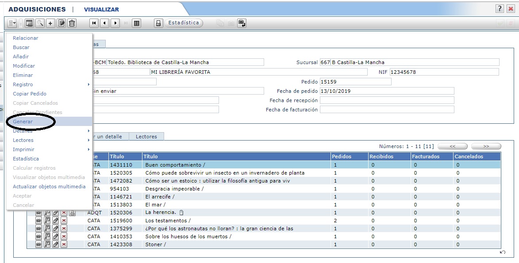Click the red X on Stoner row
Screen dimensions: 519x263
pos(64,244)
